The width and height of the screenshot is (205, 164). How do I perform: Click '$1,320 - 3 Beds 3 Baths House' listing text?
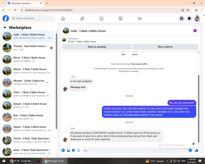tap(82, 41)
